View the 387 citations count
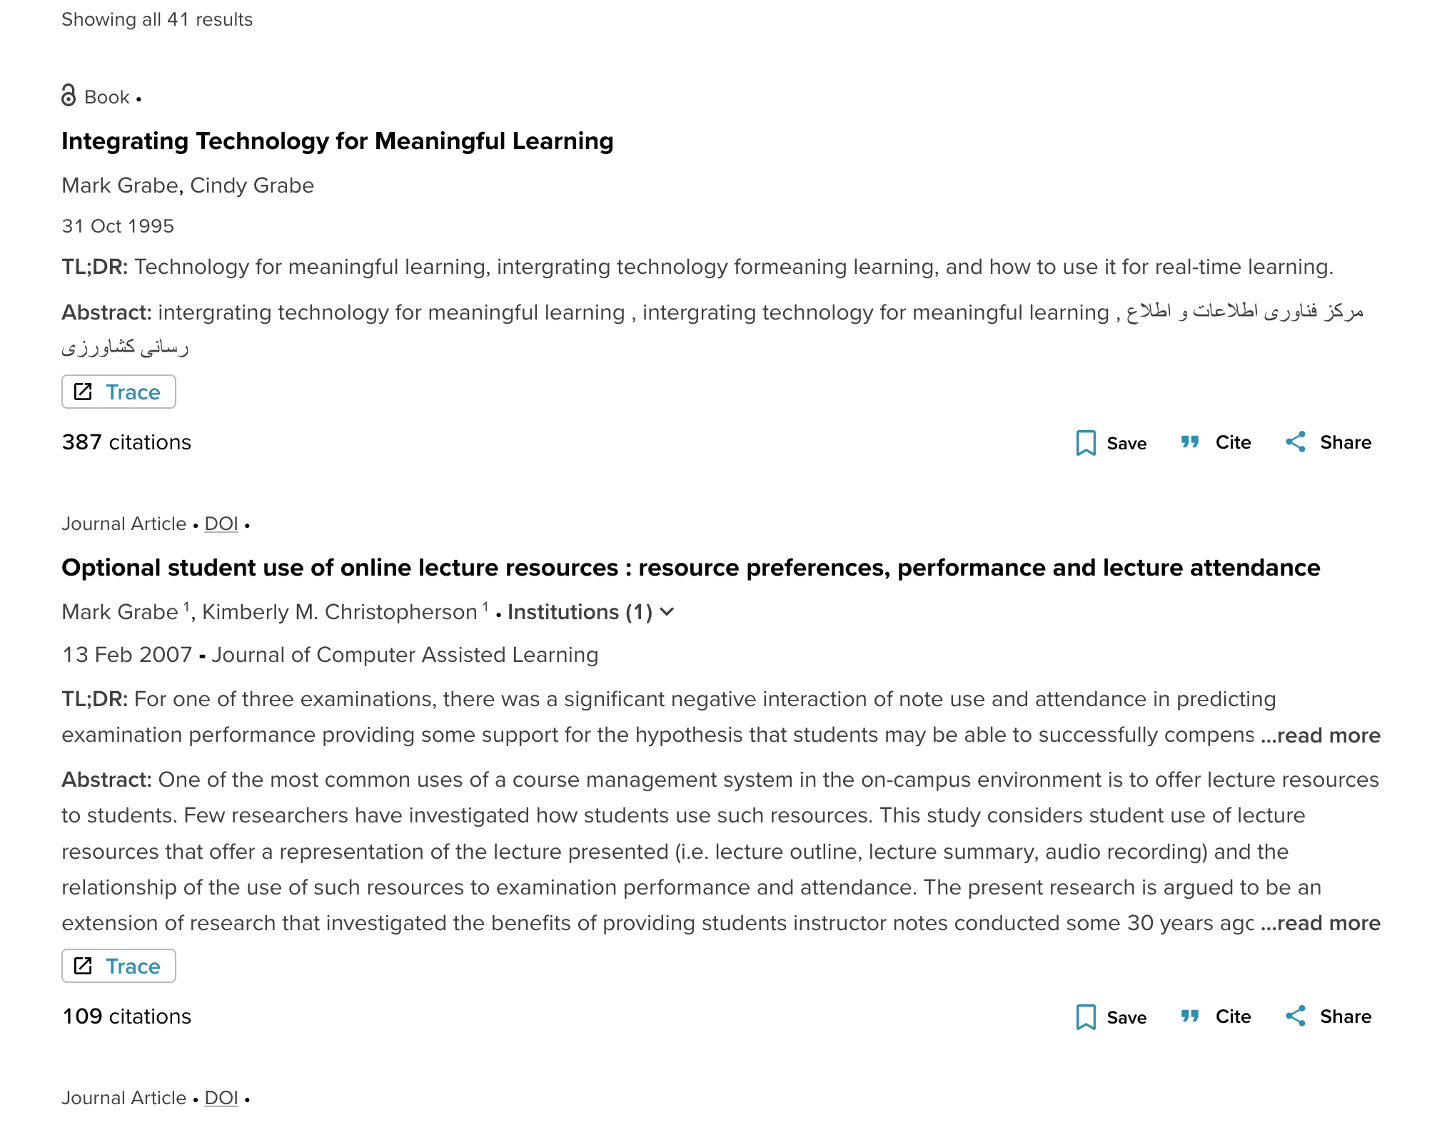 126,442
